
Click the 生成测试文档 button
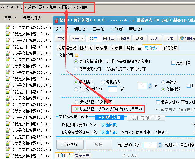pos(109,117)
